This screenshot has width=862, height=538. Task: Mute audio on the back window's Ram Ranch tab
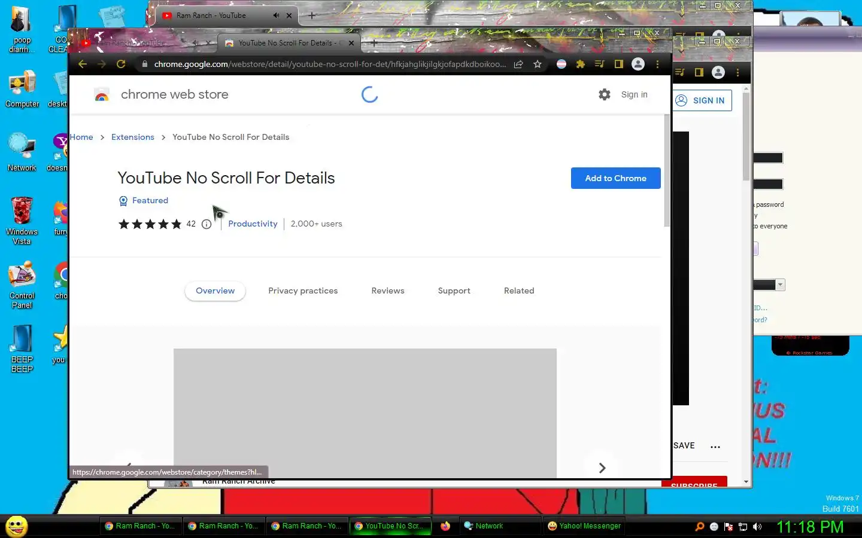point(276,16)
